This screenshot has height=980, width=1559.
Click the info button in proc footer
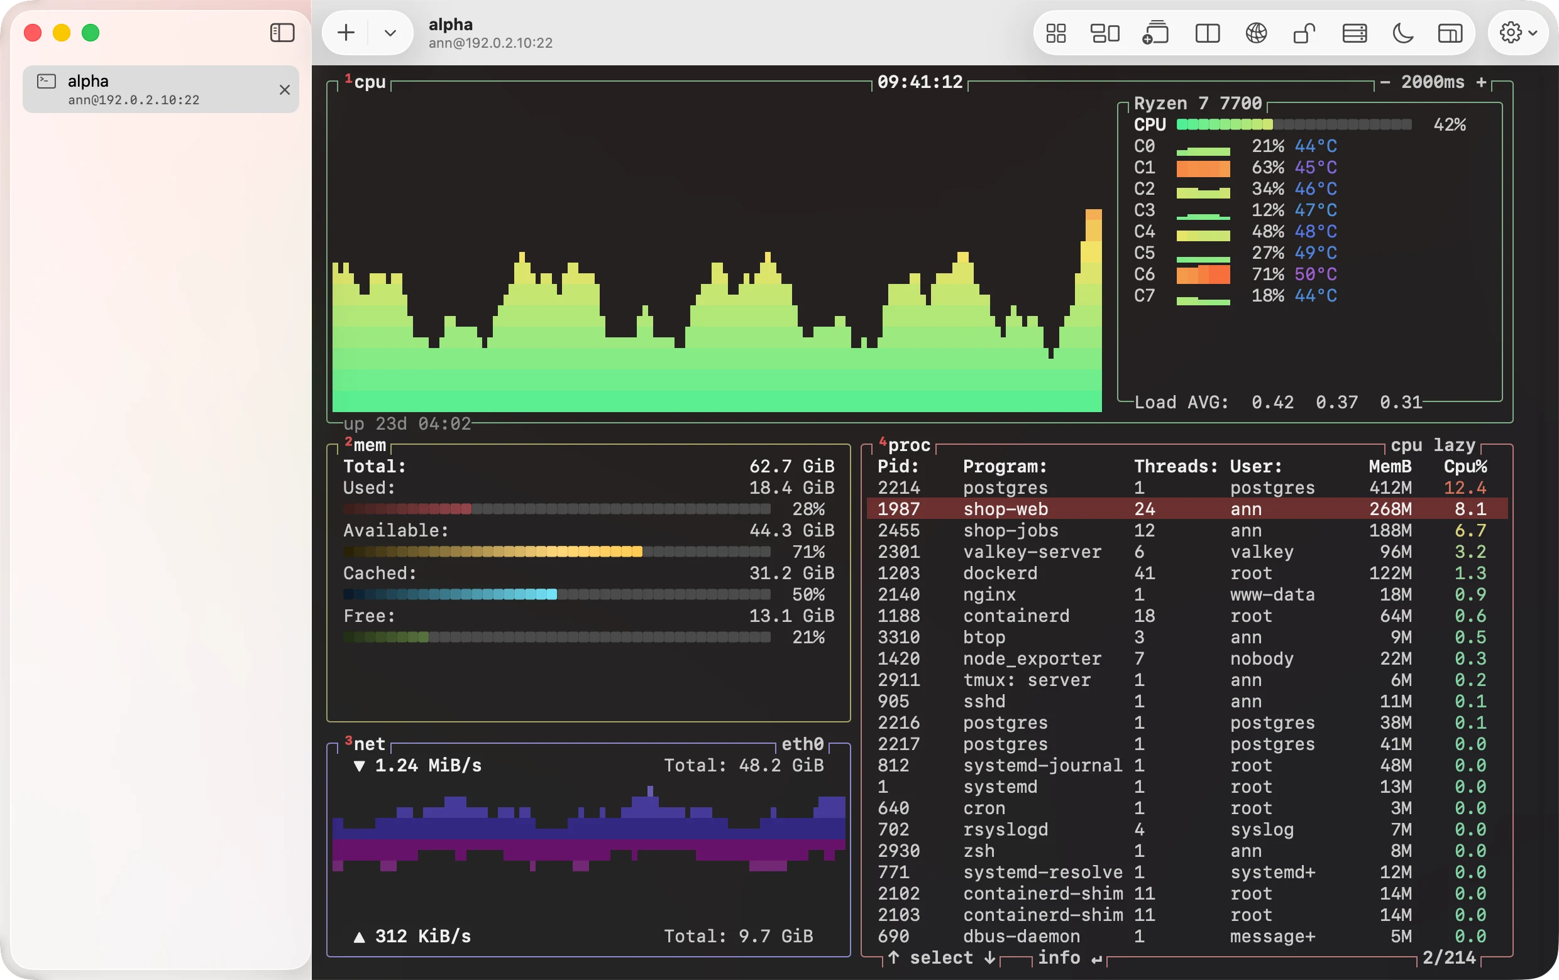pyautogui.click(x=1069, y=957)
